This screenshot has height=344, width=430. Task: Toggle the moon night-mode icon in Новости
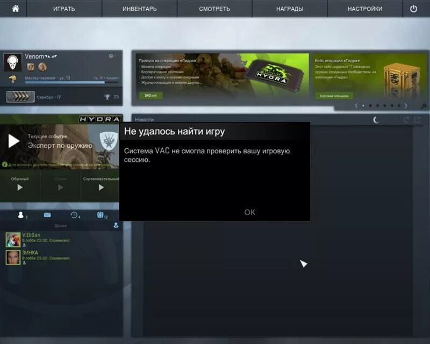(376, 120)
